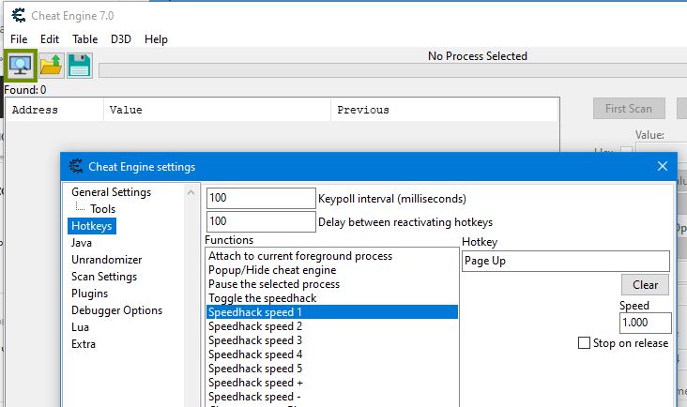Select the Lua settings page
Image resolution: width=687 pixels, height=407 pixels.
80,327
